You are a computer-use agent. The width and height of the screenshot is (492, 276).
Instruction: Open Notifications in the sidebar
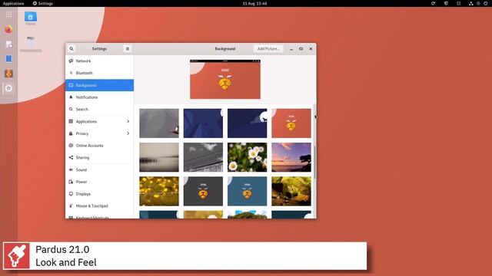click(99, 97)
